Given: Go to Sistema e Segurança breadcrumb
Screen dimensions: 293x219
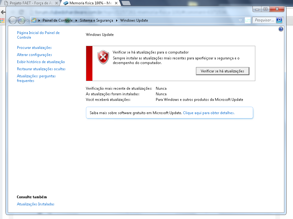Looking at the screenshot, I should coord(96,20).
